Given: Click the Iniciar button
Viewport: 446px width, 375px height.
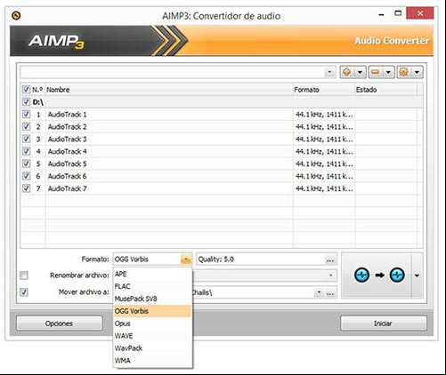Looking at the screenshot, I should tap(383, 323).
